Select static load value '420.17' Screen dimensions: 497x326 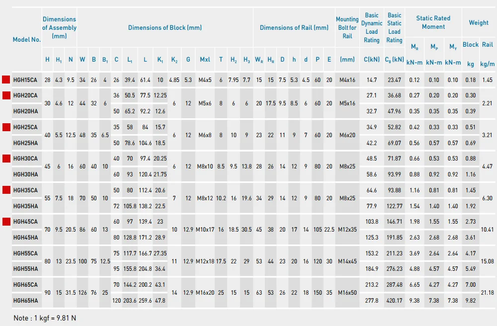(394, 300)
